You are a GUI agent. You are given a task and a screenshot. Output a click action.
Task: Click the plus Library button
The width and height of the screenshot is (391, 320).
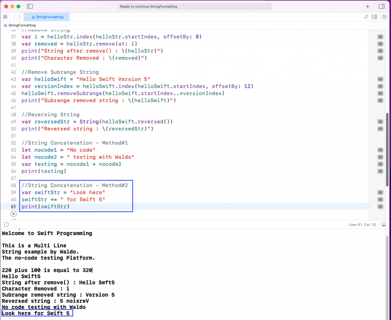click(368, 6)
